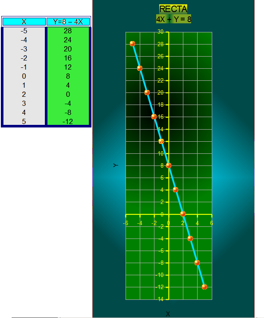Click the data point at (3, -4)
Viewport: 264px width, 318px height.
190,238
